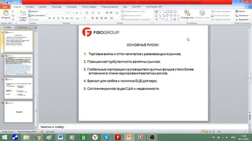The height and width of the screenshot is (141, 252).
Task: Zoom in with the plus button
Action: coord(245,132)
